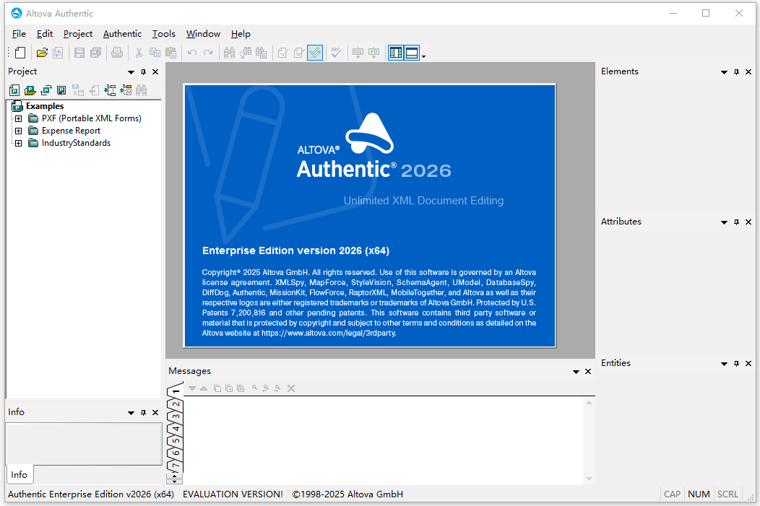The width and height of the screenshot is (760, 506).
Task: Expand the IndustryStandards folder
Action: pyautogui.click(x=18, y=142)
